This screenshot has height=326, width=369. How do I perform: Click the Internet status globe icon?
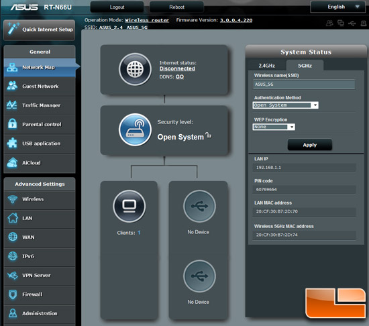click(x=135, y=69)
